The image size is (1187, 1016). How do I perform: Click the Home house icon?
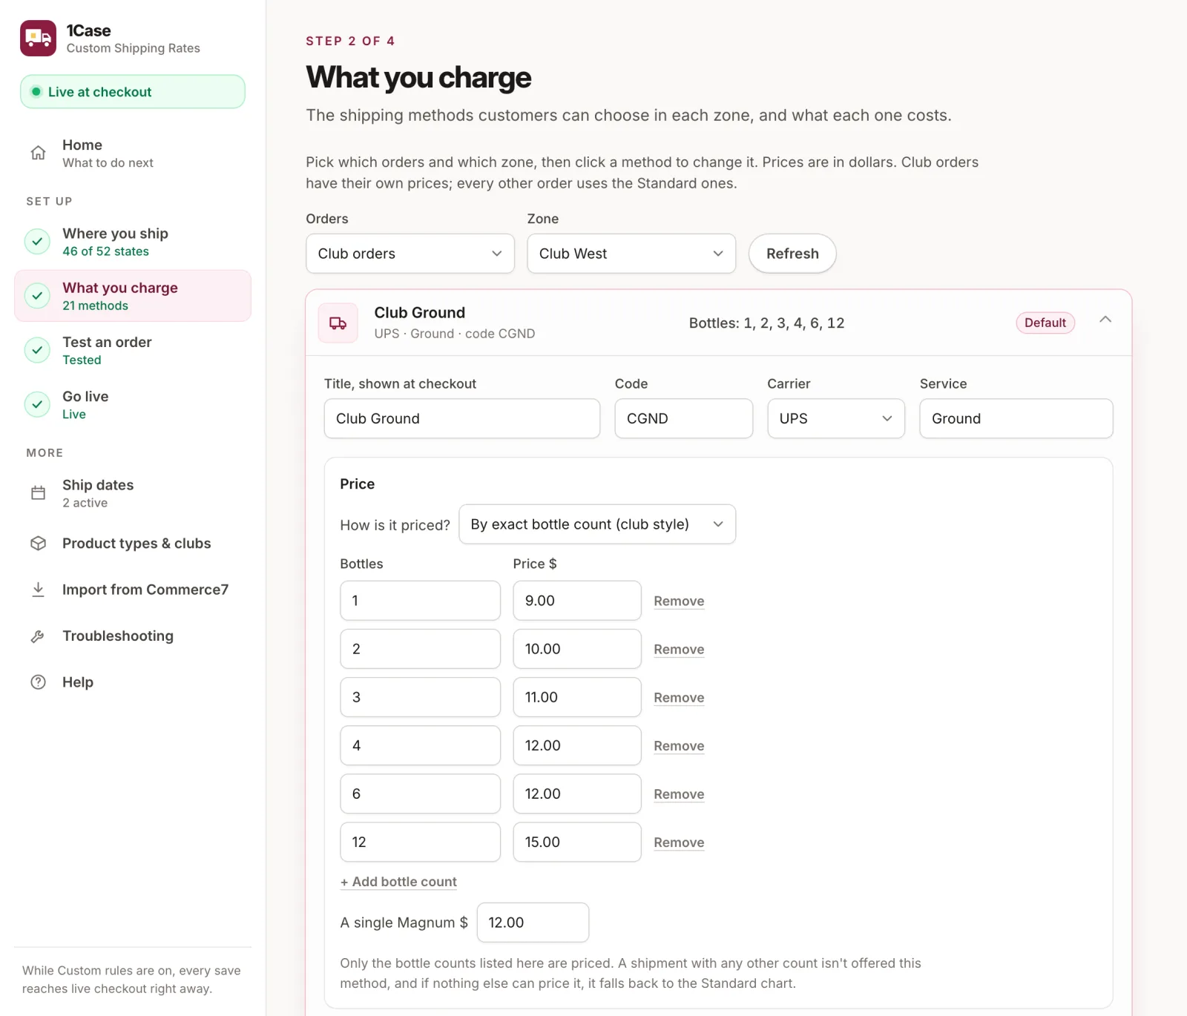coord(38,153)
